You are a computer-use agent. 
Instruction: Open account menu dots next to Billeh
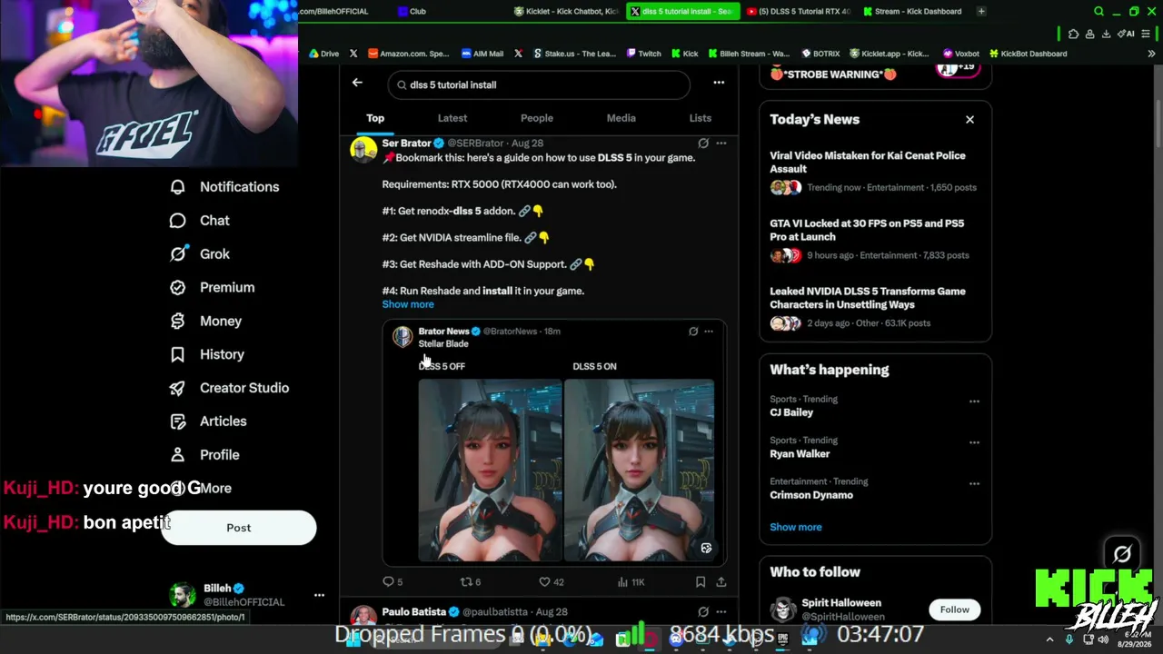click(x=319, y=595)
